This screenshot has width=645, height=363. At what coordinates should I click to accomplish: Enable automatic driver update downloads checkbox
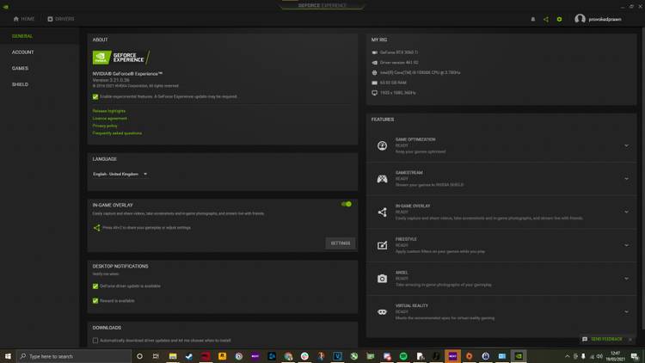95,341
